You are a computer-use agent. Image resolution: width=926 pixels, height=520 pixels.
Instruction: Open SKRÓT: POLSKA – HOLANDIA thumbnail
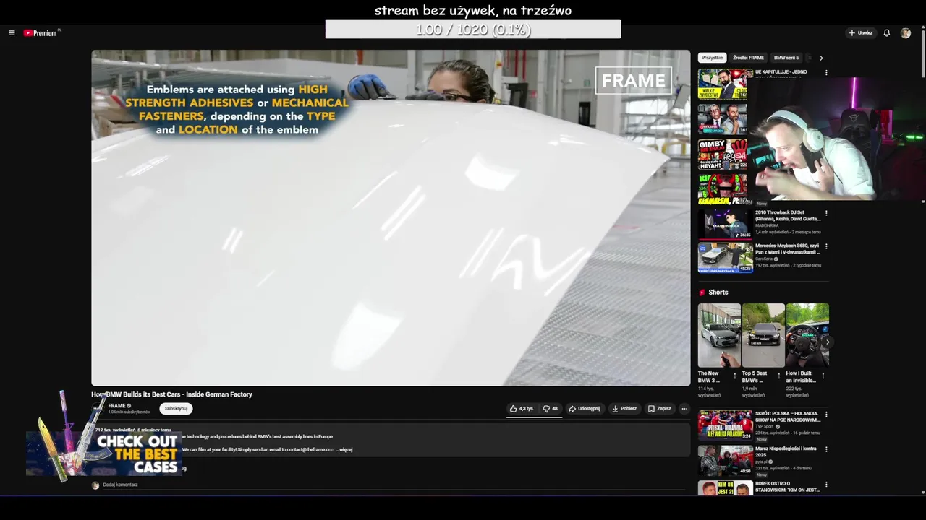click(725, 425)
